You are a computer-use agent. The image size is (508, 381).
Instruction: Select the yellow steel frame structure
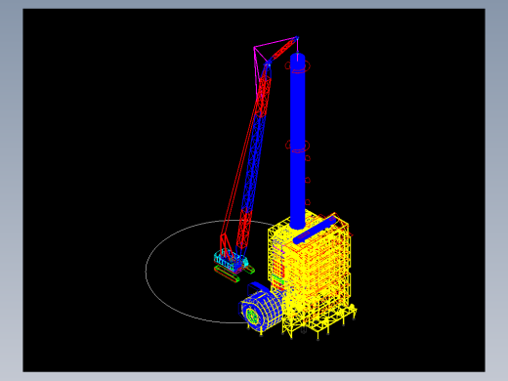[x=311, y=276]
